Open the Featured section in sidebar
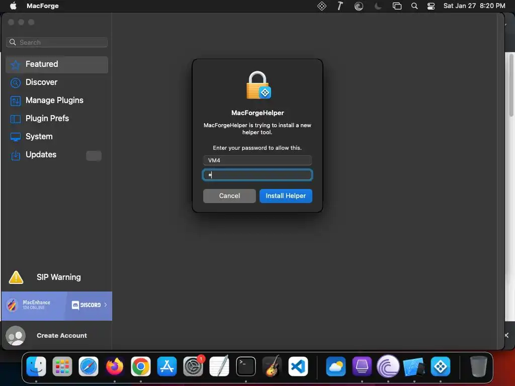This screenshot has height=386, width=515. pyautogui.click(x=57, y=64)
